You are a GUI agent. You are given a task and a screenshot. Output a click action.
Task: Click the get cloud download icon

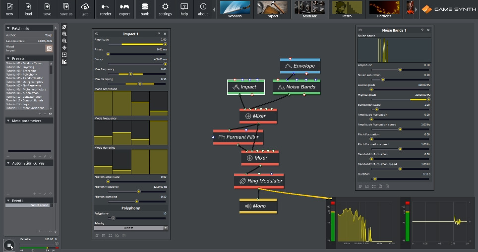coord(85,9)
